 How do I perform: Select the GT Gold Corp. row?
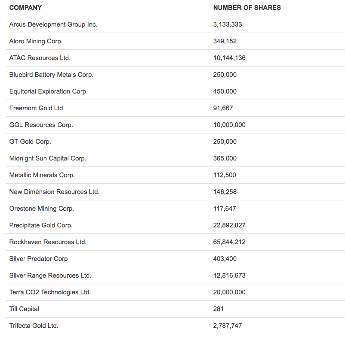pos(175,142)
